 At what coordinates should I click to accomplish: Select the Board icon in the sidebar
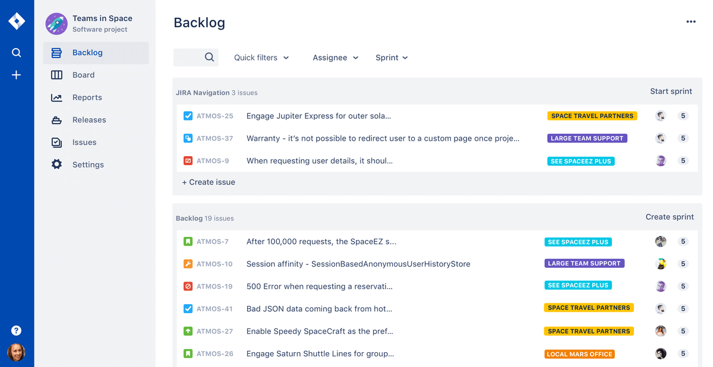(56, 75)
